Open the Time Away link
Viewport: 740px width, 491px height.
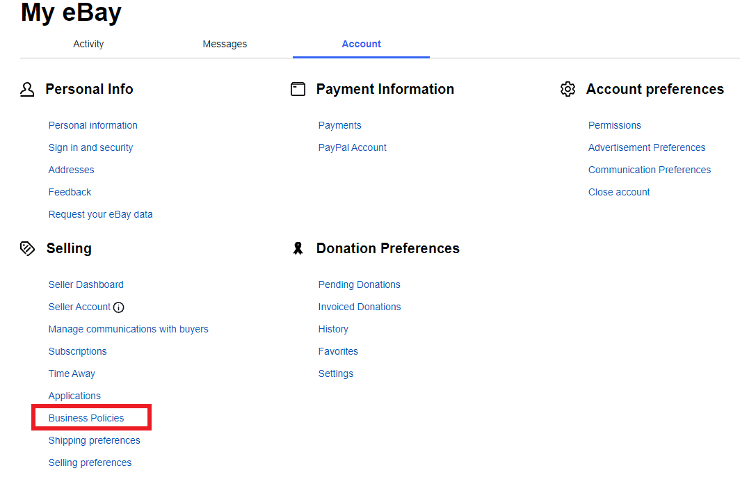click(x=72, y=373)
